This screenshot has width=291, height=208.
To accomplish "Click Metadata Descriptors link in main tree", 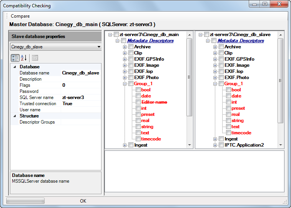I will point(150,41).
